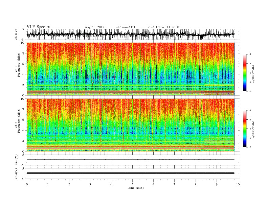
Task: Click ch.2 'Frequency (kHz)' axis label
Action: pos(19,121)
